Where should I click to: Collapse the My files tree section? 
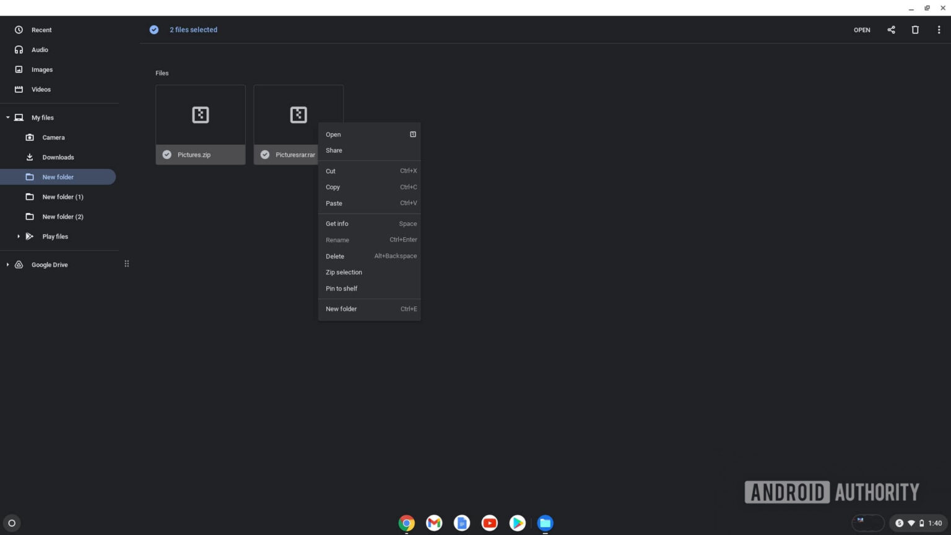[7, 117]
